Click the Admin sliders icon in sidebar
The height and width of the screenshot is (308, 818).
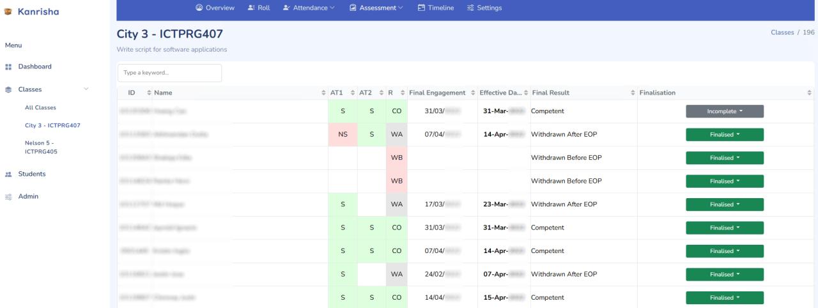(x=9, y=197)
